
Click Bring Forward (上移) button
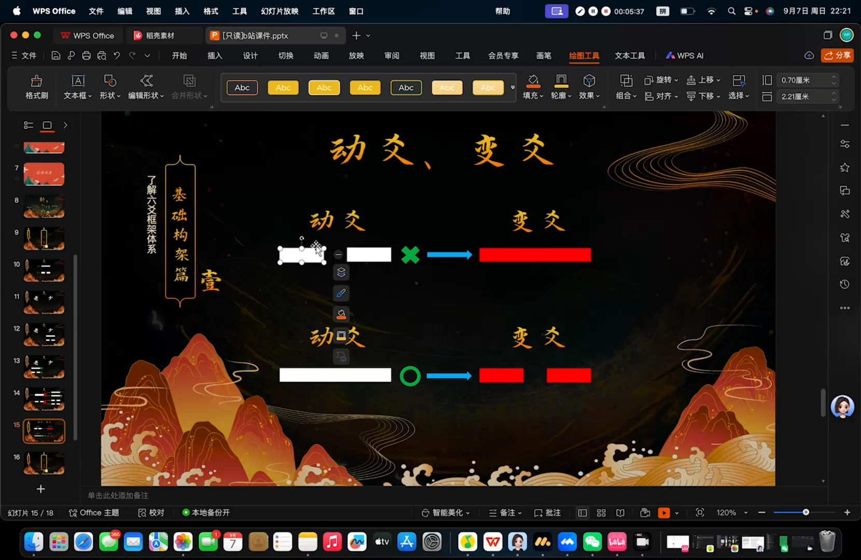coord(703,80)
